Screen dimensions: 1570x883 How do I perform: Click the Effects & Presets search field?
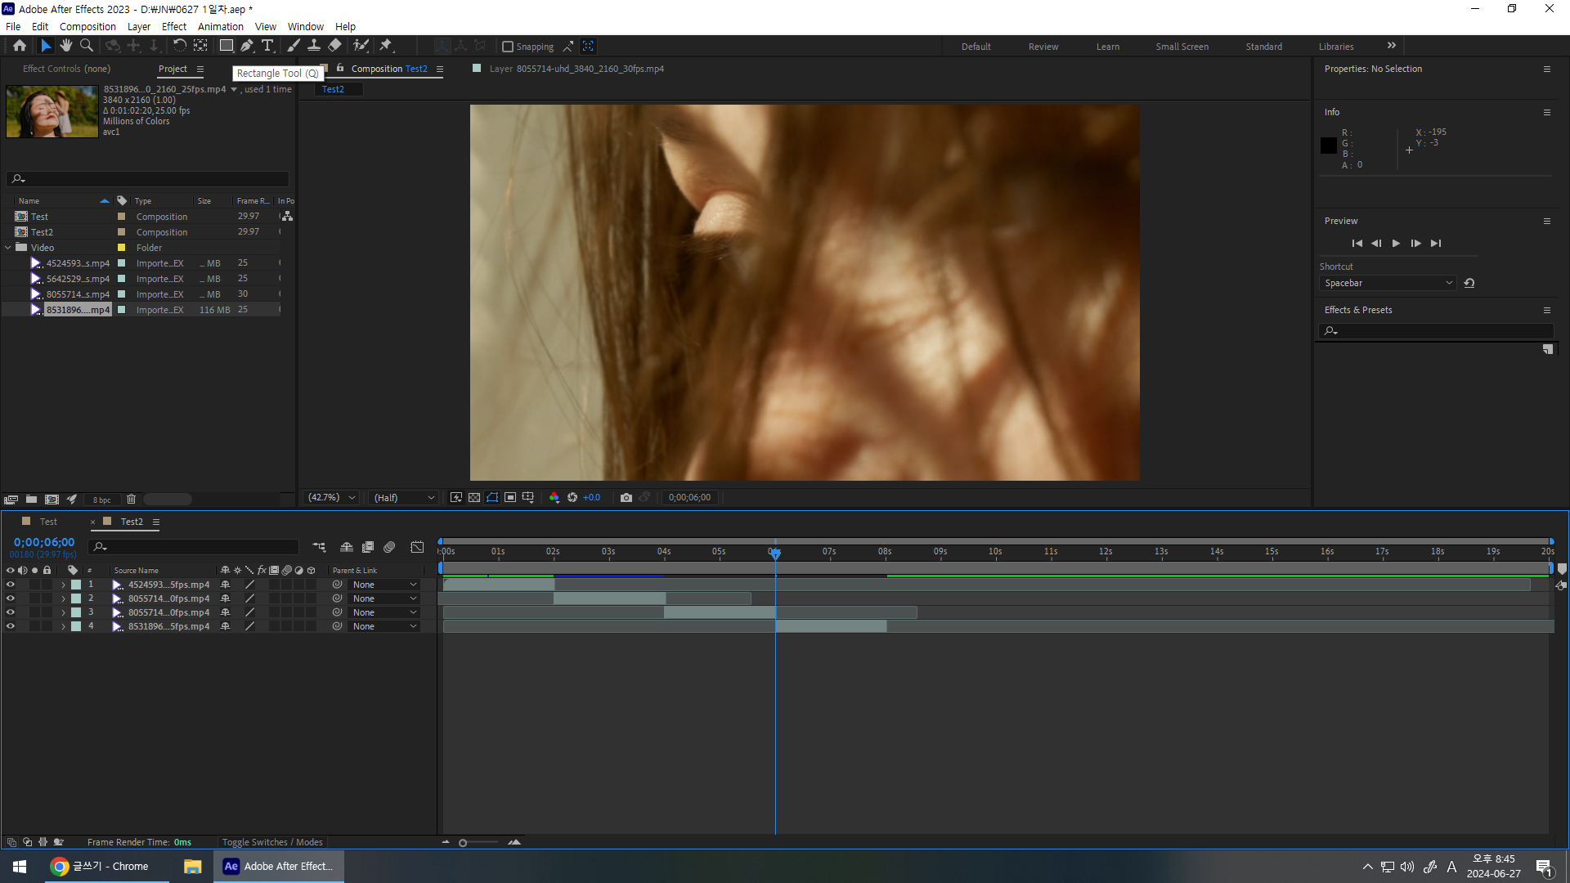coord(1439,331)
